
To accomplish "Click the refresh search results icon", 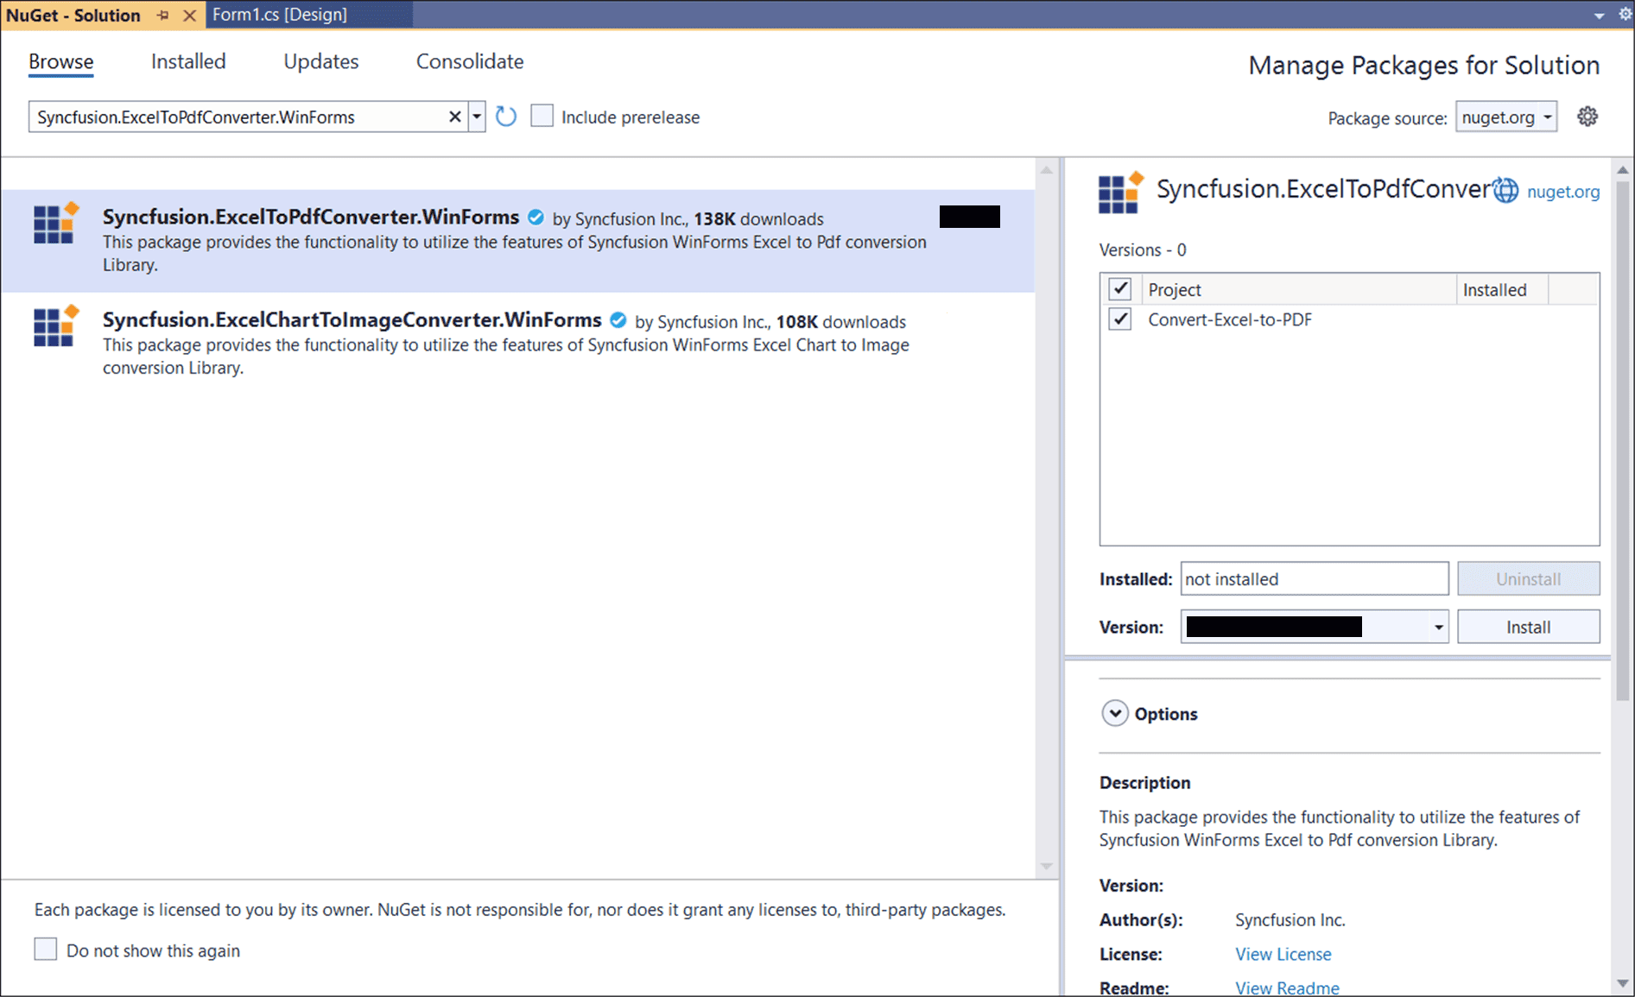I will tap(506, 117).
